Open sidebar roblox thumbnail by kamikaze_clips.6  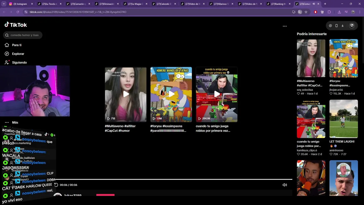pyautogui.click(x=311, y=119)
